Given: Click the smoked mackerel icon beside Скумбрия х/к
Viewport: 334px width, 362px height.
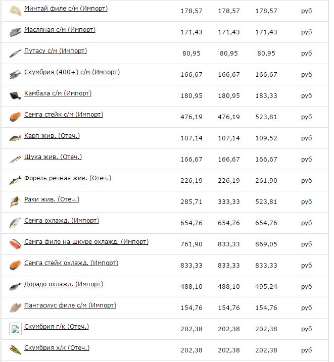Looking at the screenshot, I should pos(16,350).
